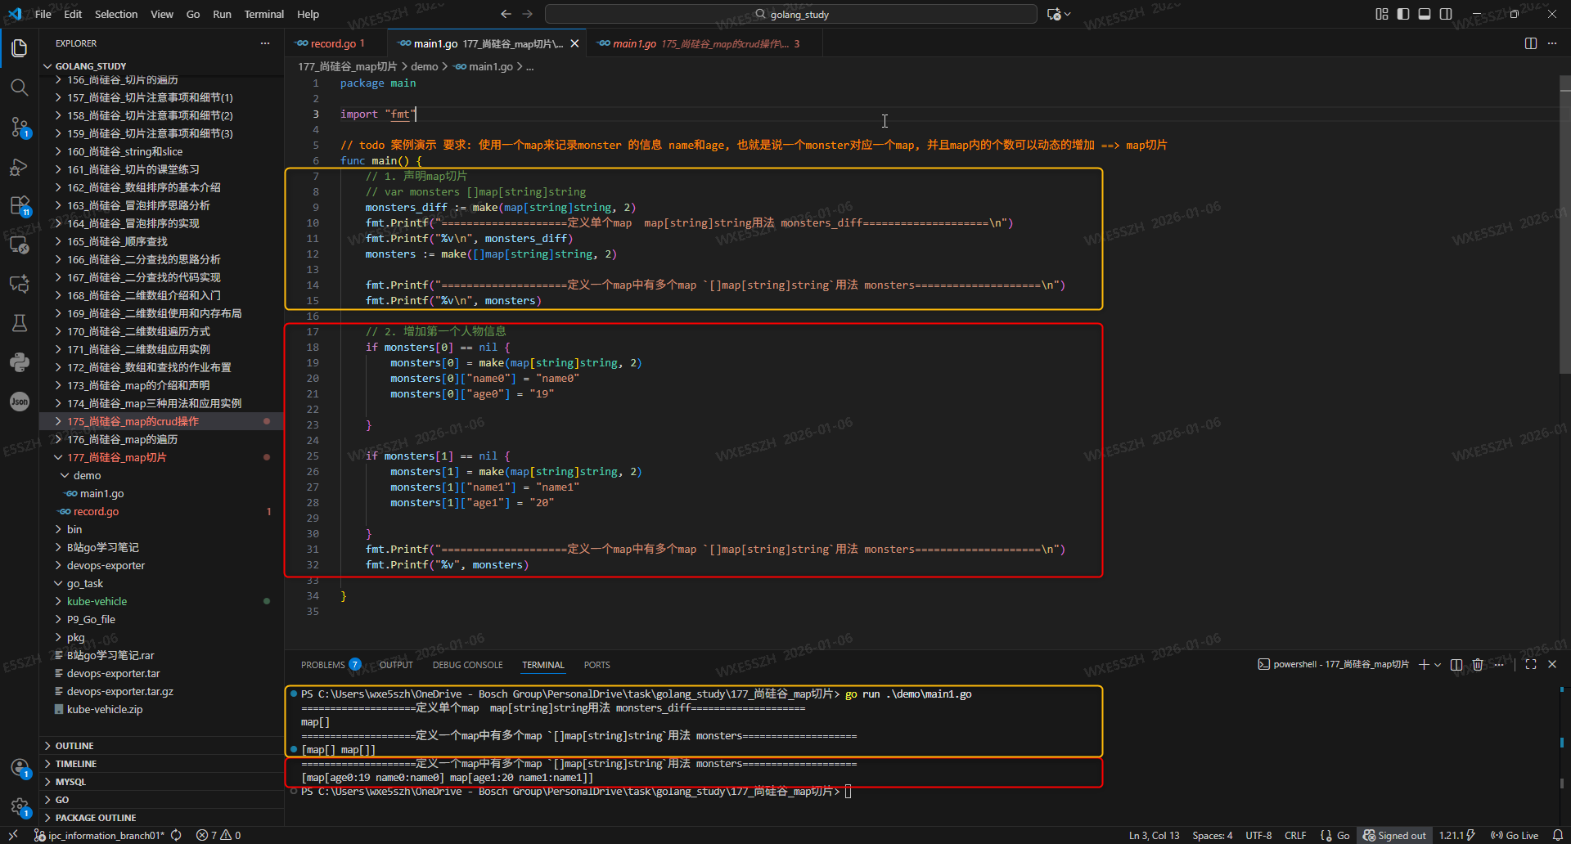Open the Copilot chat icon in title bar
Viewport: 1571px width, 844px height.
pyautogui.click(x=1054, y=14)
